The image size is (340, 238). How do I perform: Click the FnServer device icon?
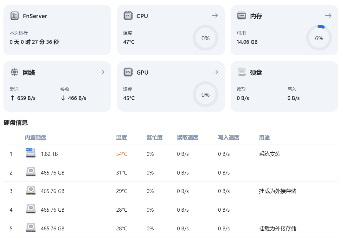[x=15, y=16]
